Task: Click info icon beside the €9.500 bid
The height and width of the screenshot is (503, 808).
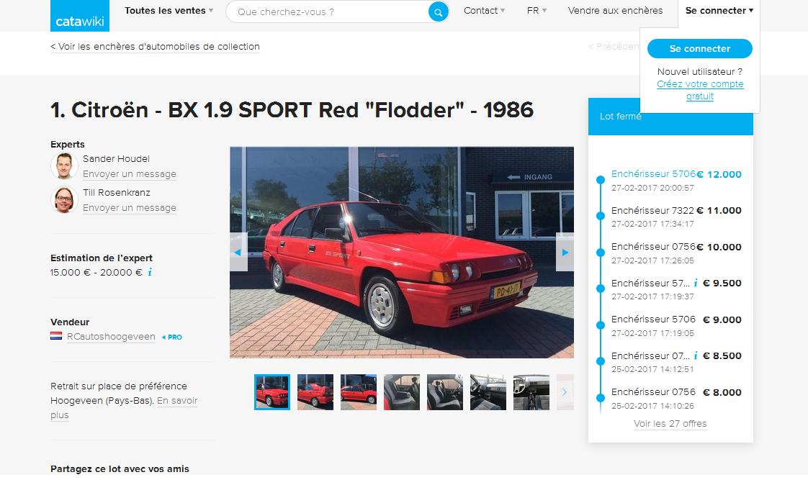Action: [696, 284]
